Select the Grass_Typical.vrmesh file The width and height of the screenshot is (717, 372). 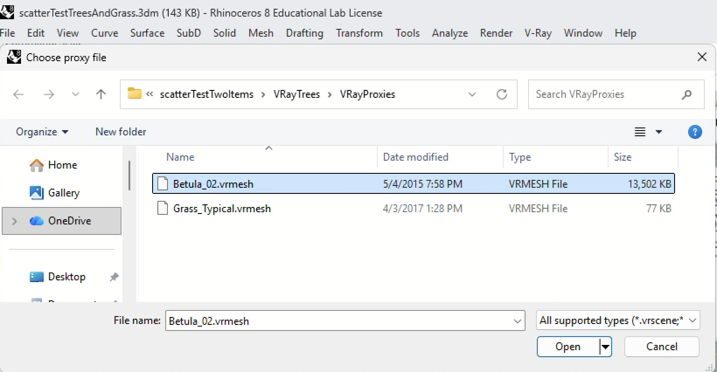pos(222,209)
